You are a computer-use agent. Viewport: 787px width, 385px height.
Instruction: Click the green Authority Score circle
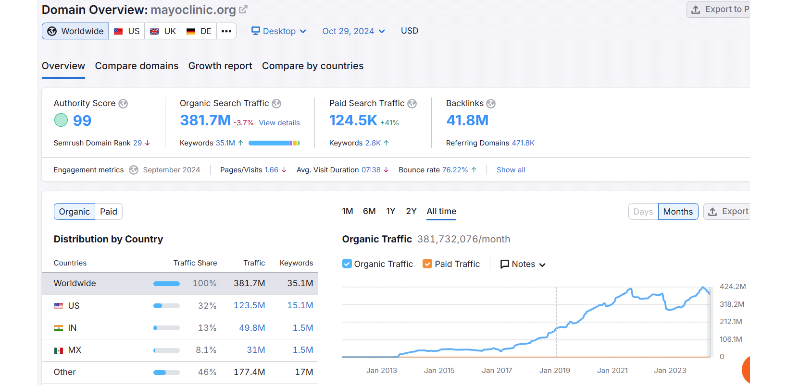tap(61, 120)
